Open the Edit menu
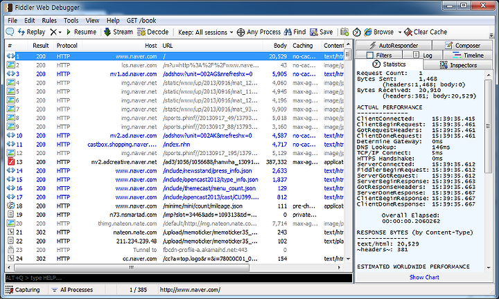The image size is (499, 299). 29,20
